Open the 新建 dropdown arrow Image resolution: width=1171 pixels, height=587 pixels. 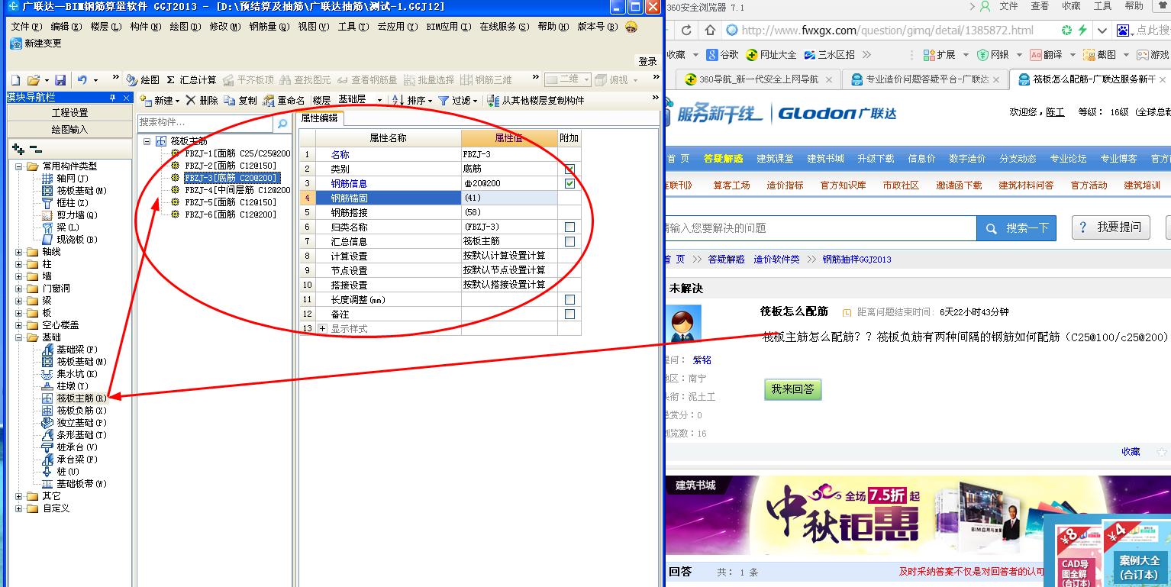pyautogui.click(x=177, y=101)
